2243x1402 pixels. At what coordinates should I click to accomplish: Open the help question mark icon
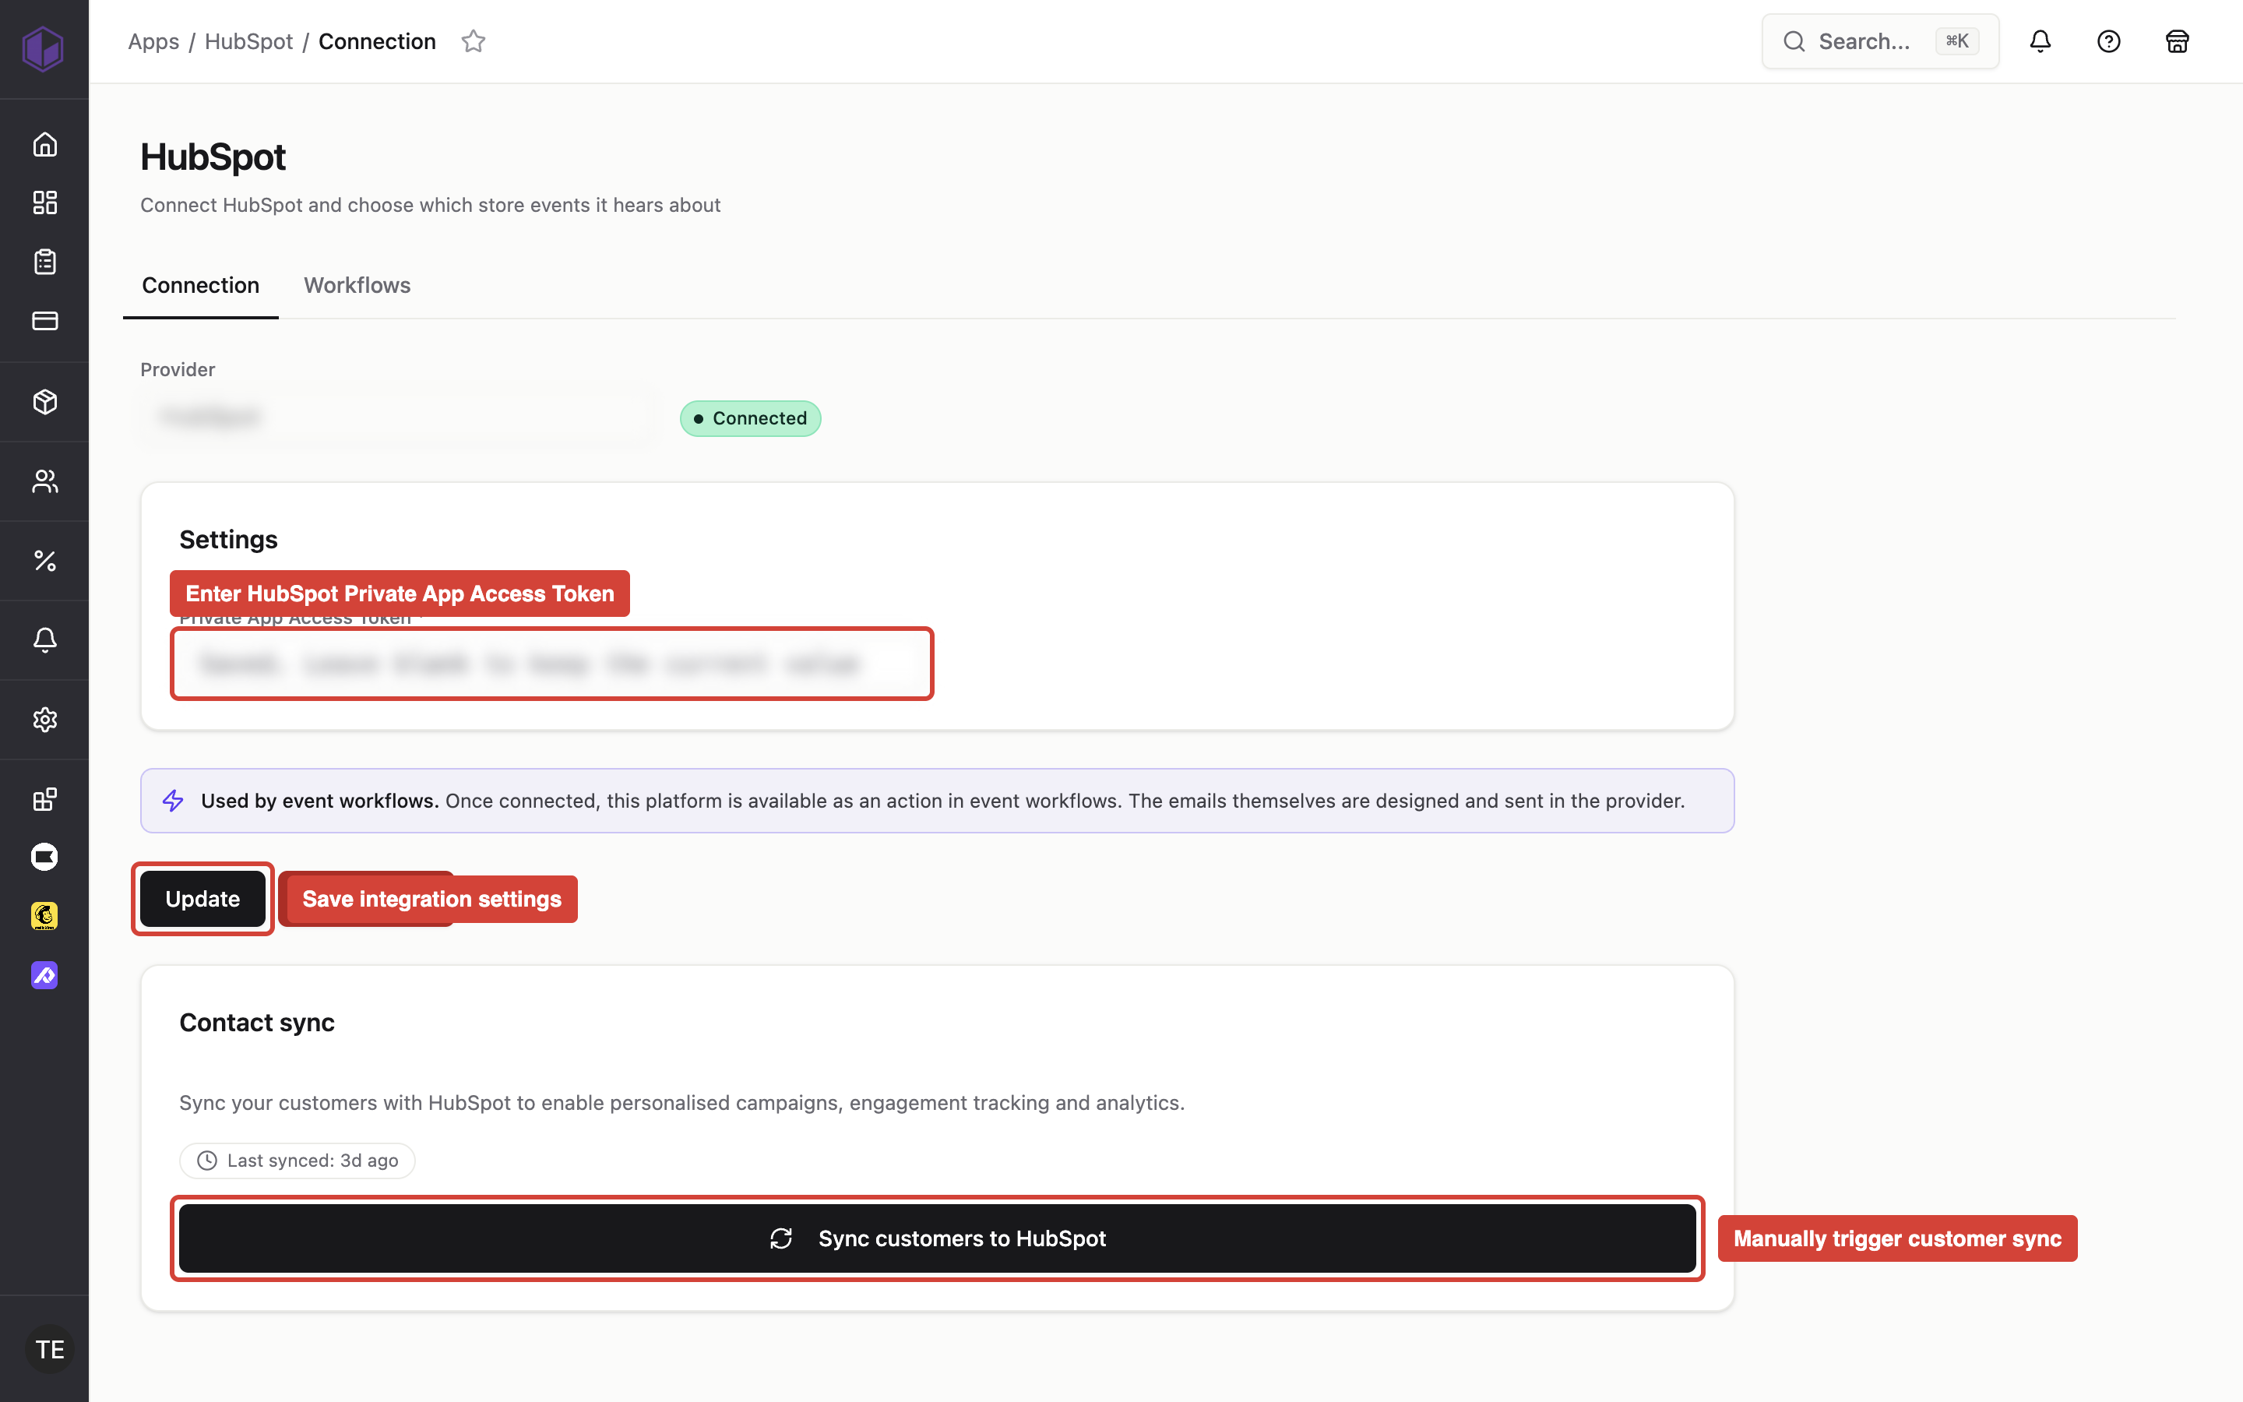pyautogui.click(x=2108, y=42)
